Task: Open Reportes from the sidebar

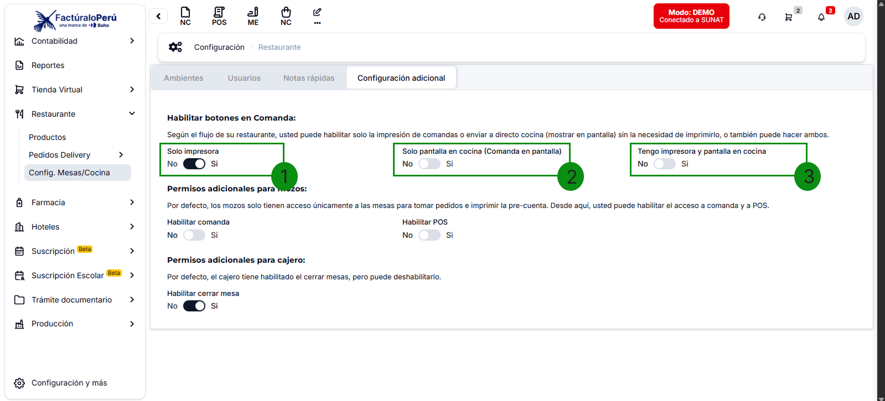Action: (48, 65)
